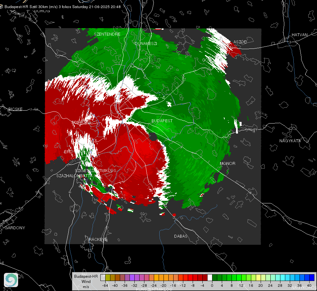Click the -4 legend value
The height and width of the screenshot is (291, 317).
click(202, 286)
